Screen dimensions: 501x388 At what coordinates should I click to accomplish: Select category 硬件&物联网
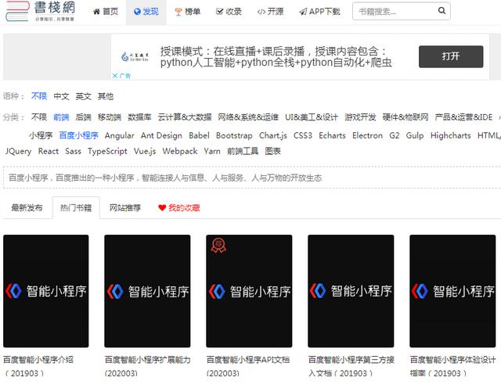405,117
